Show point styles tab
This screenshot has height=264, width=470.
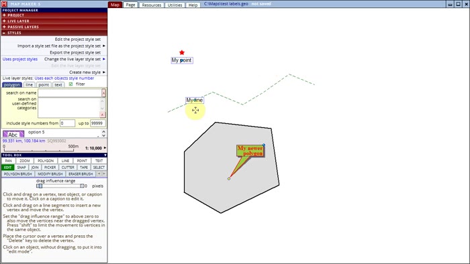(x=44, y=85)
